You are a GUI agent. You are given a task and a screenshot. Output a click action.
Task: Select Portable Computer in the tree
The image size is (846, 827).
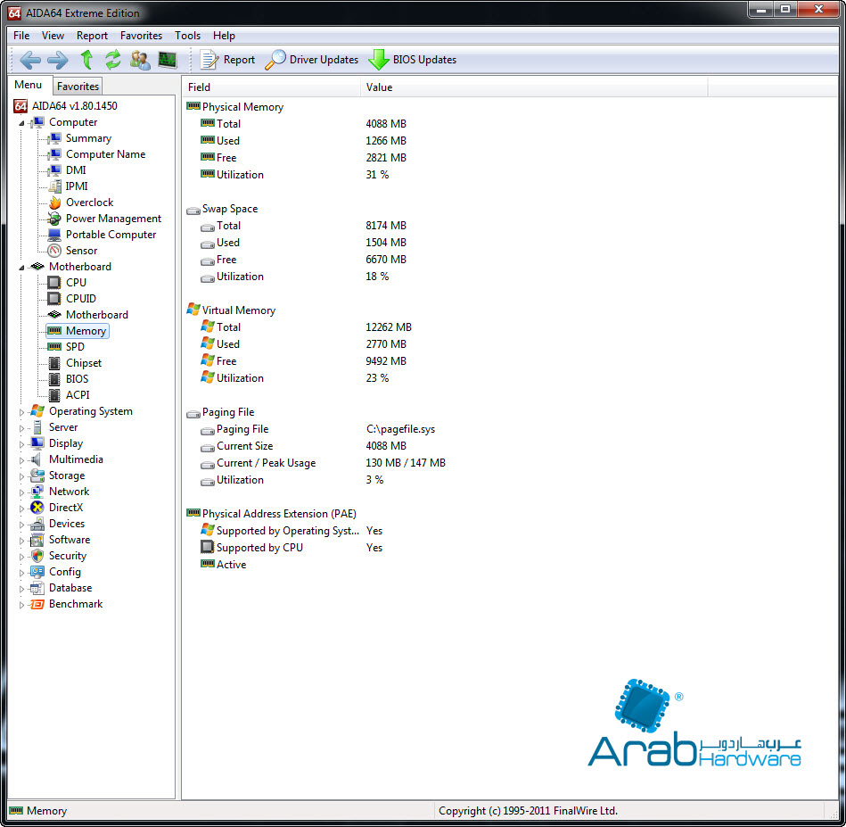click(111, 235)
